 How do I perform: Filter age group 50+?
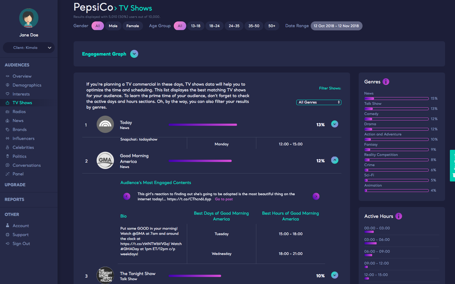click(x=272, y=26)
